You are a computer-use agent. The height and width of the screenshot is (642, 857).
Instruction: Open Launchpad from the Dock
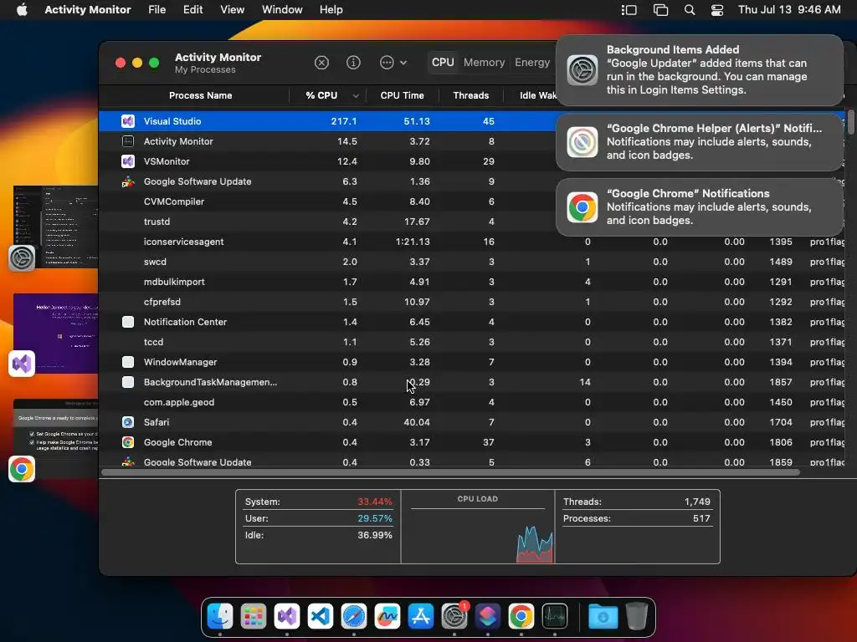[x=254, y=616]
